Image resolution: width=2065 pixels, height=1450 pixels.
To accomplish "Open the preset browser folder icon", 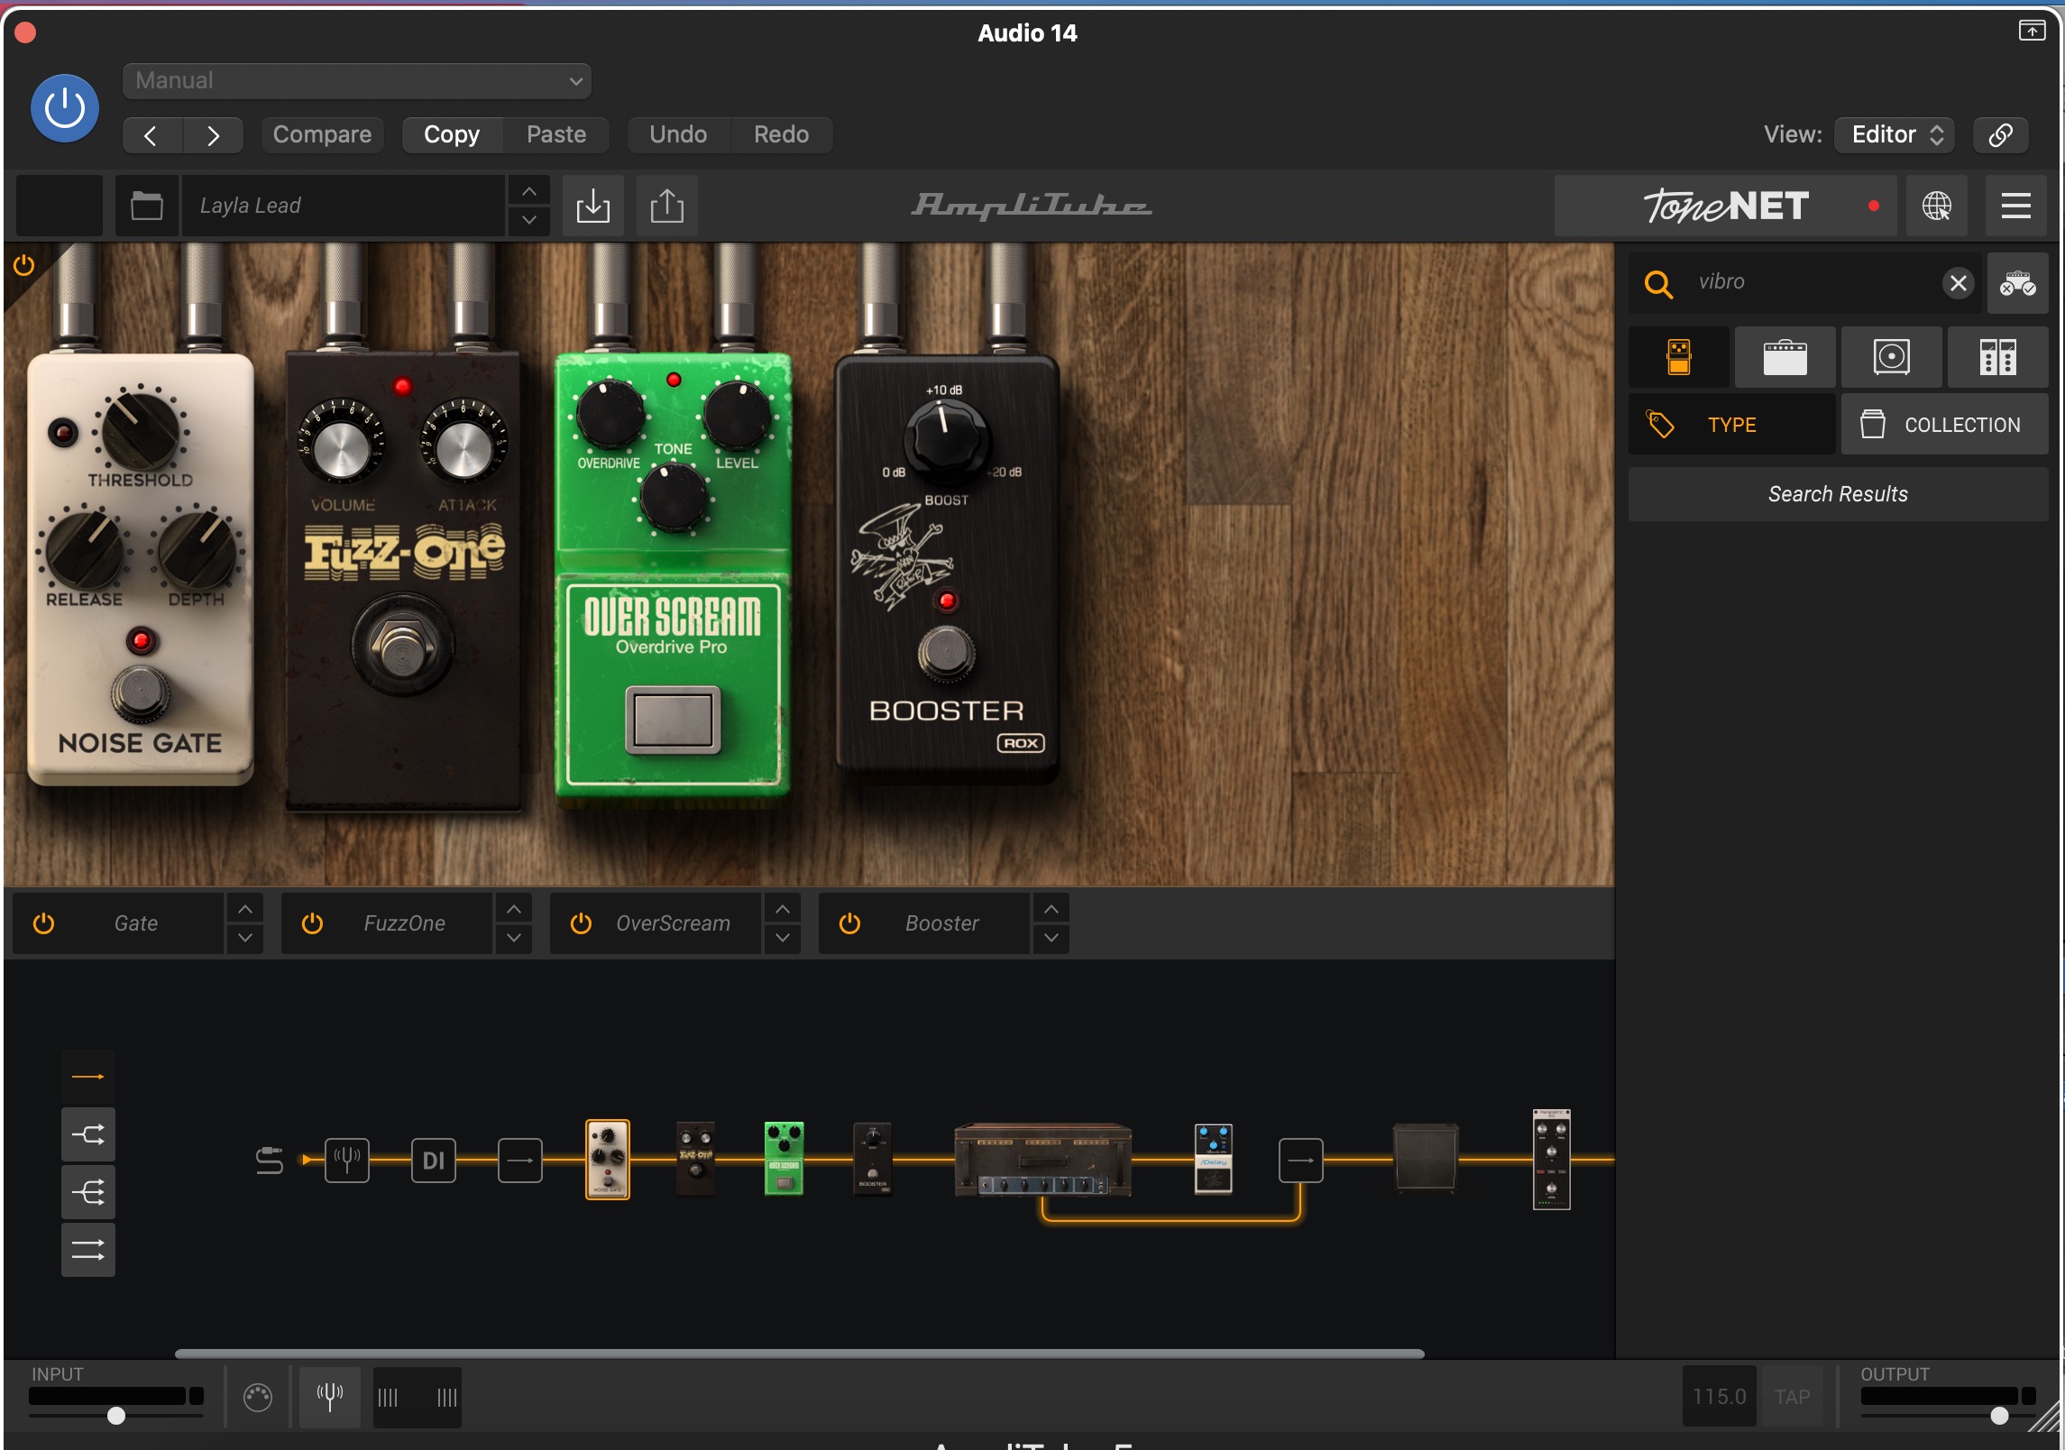I will coord(147,206).
